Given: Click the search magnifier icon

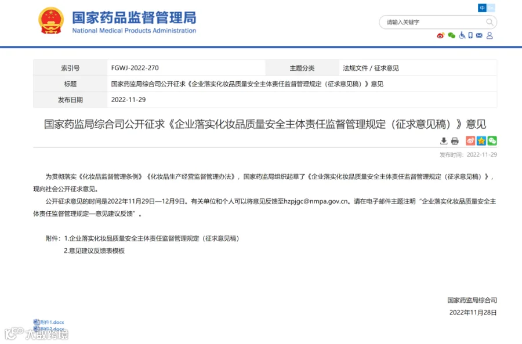Looking at the screenshot, I should [490, 22].
